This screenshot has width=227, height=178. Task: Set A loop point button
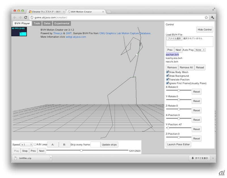(x=53, y=145)
